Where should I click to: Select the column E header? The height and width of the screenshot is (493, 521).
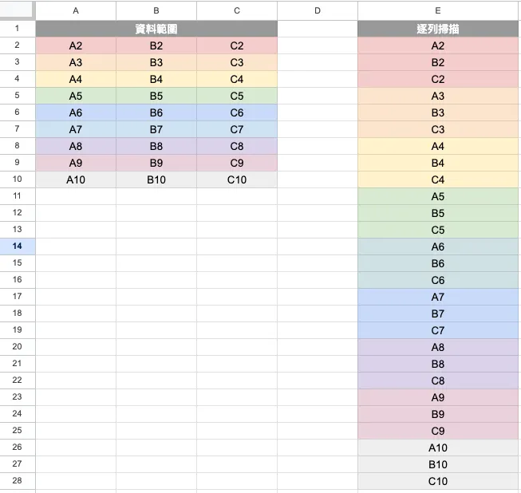[438, 11]
